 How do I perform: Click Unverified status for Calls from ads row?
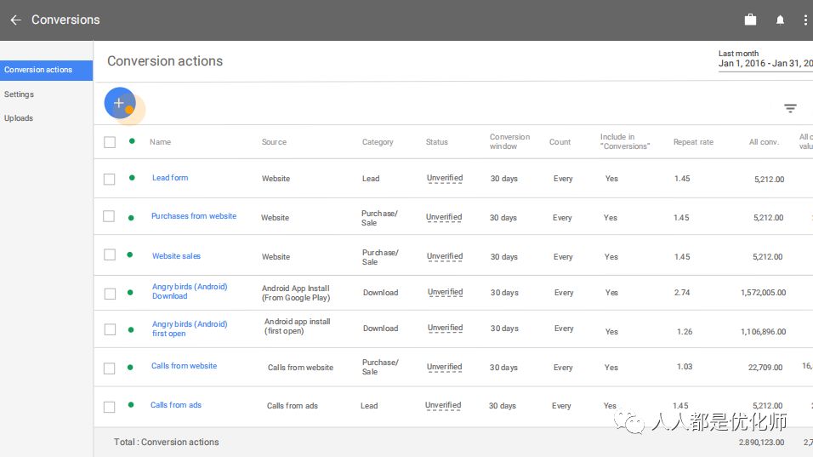pyautogui.click(x=443, y=405)
